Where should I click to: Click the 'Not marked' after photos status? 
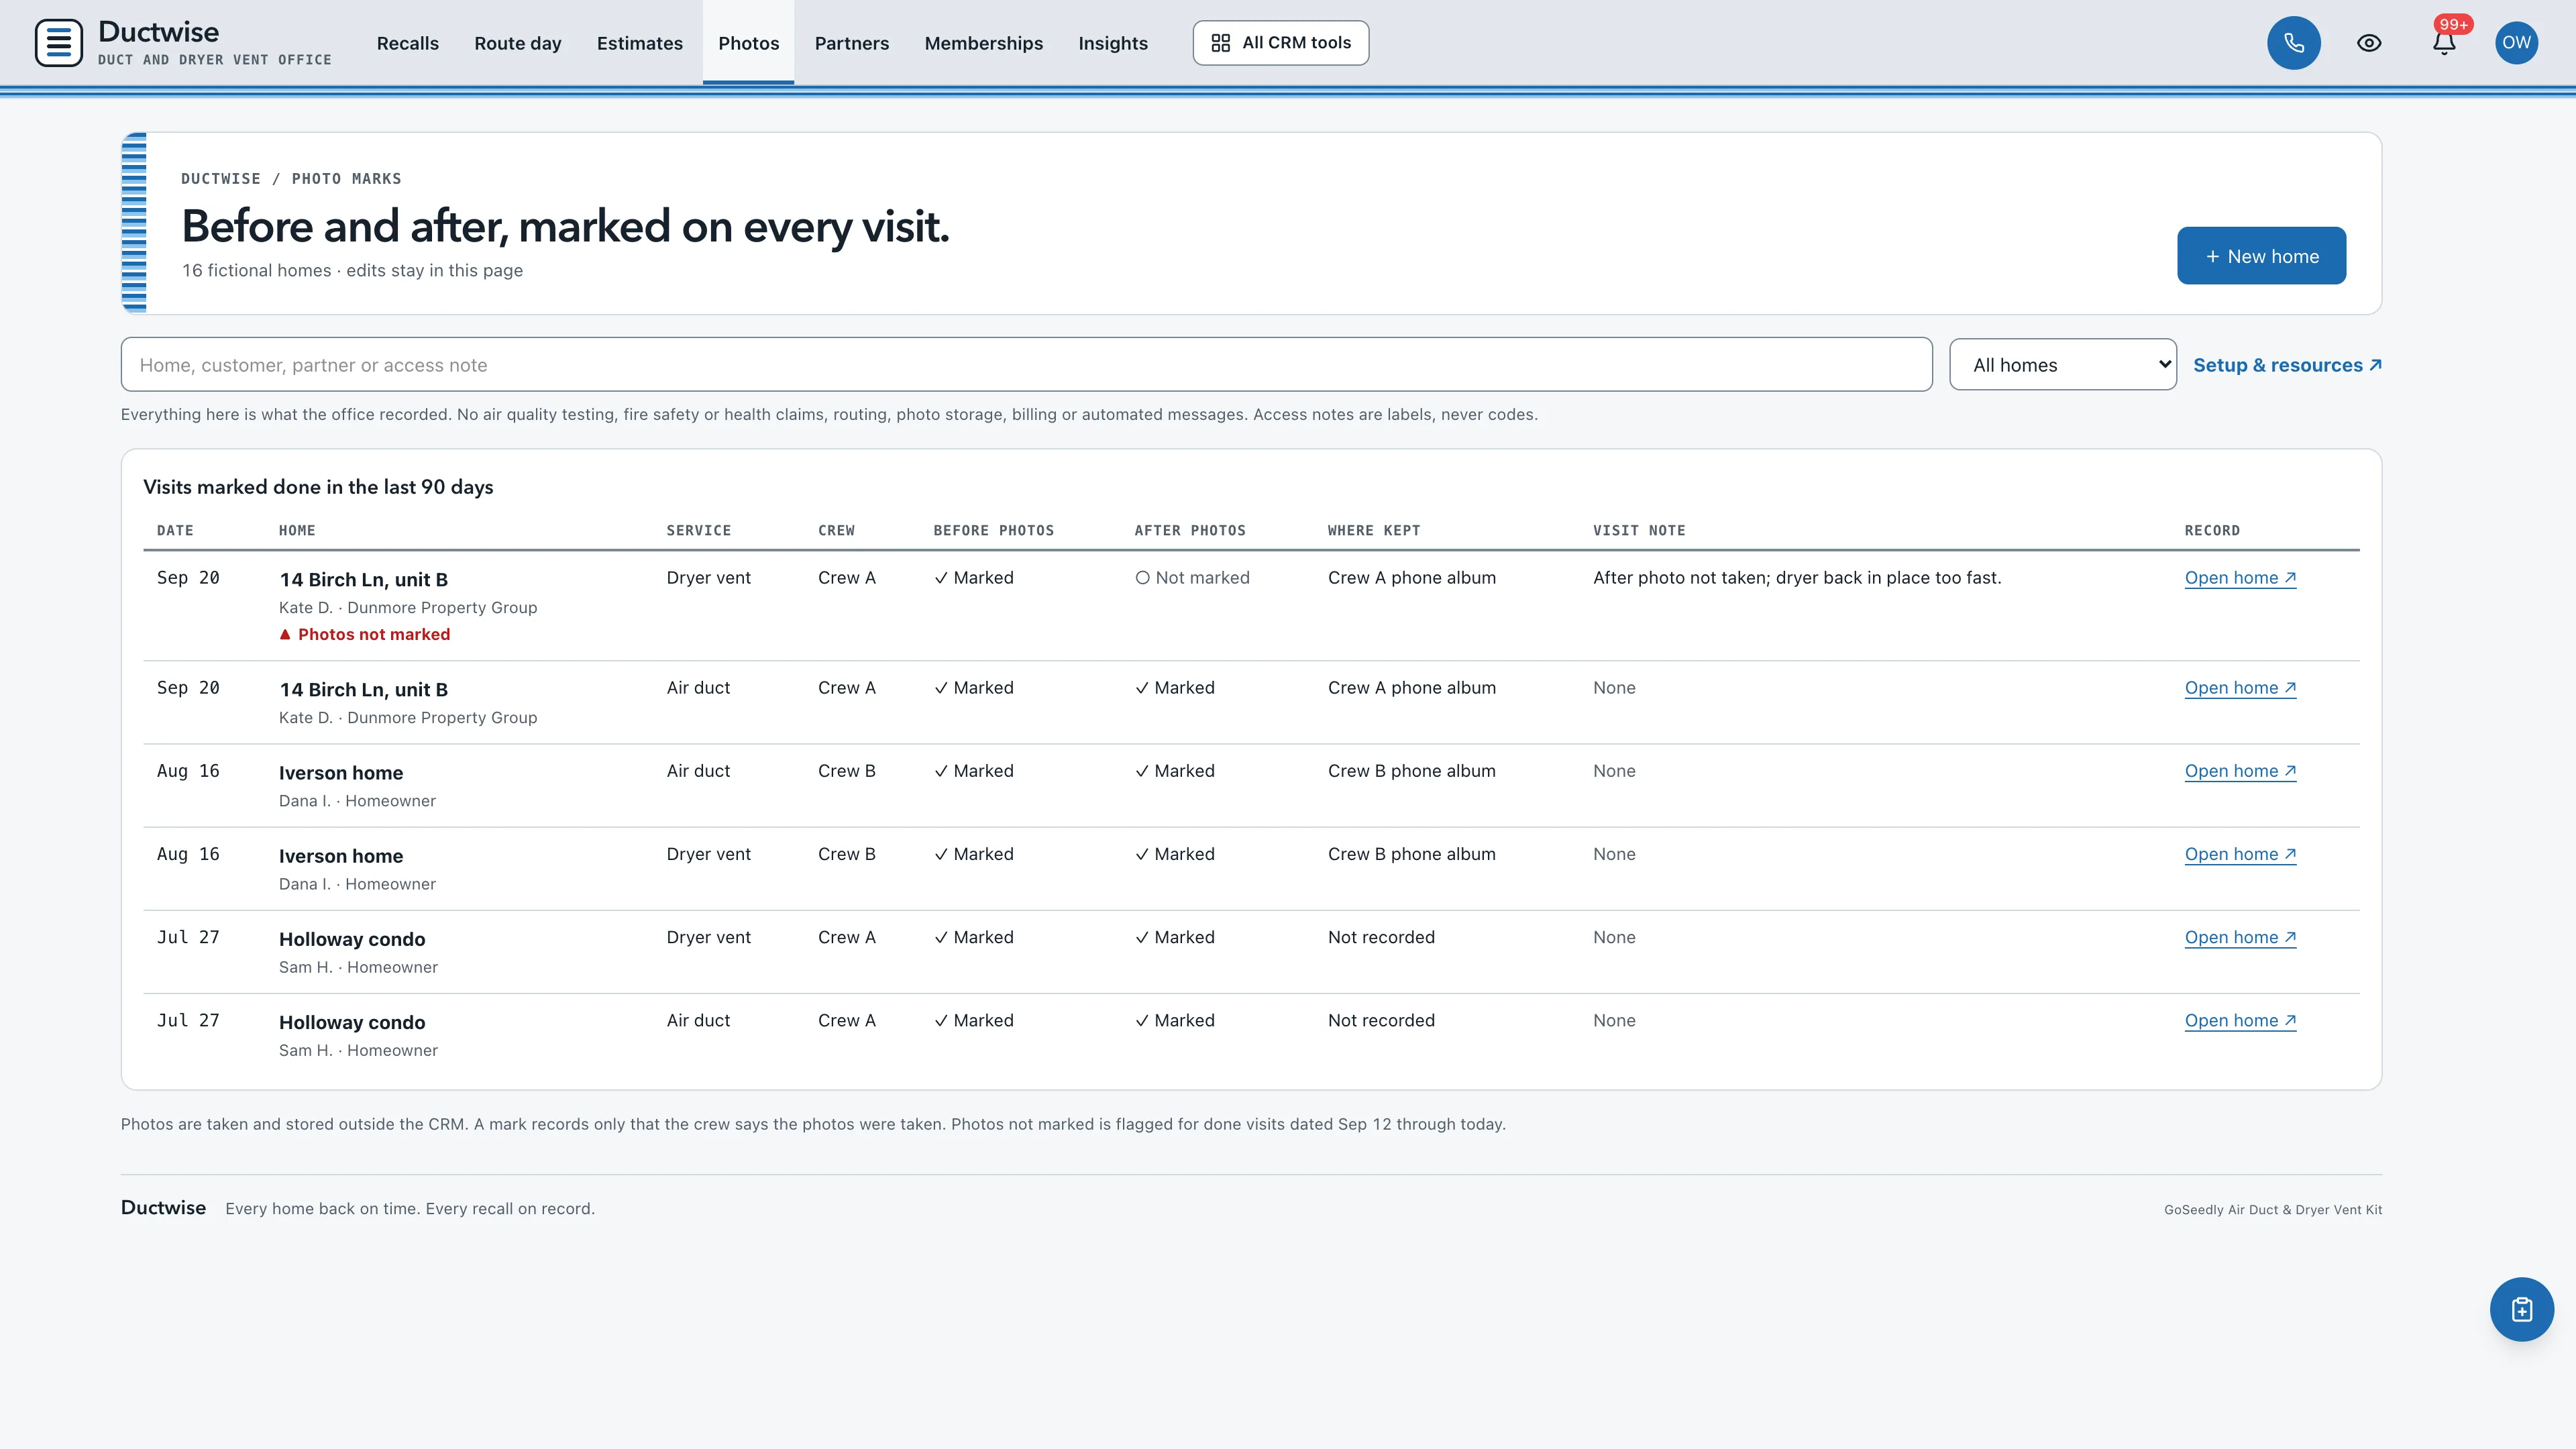(x=1192, y=578)
